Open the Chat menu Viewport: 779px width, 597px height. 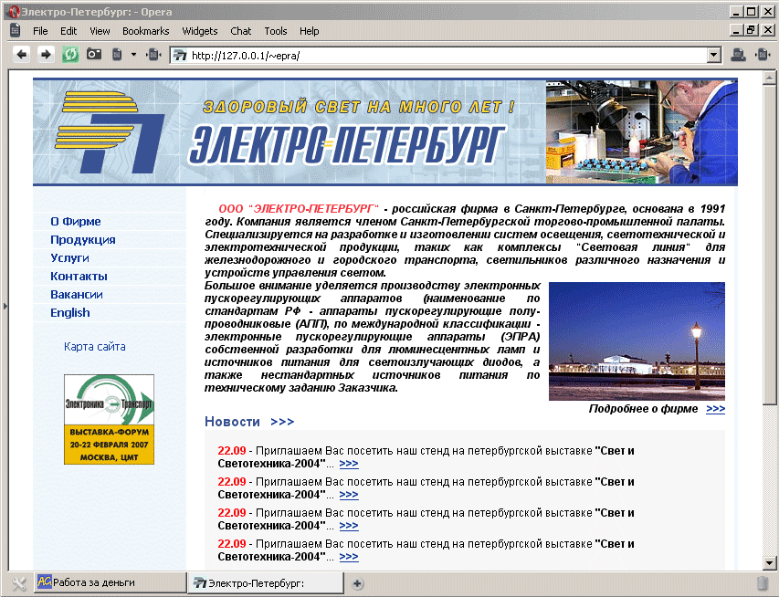241,31
